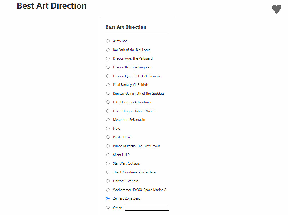Choose Silent Hill 2 option

[108, 155]
